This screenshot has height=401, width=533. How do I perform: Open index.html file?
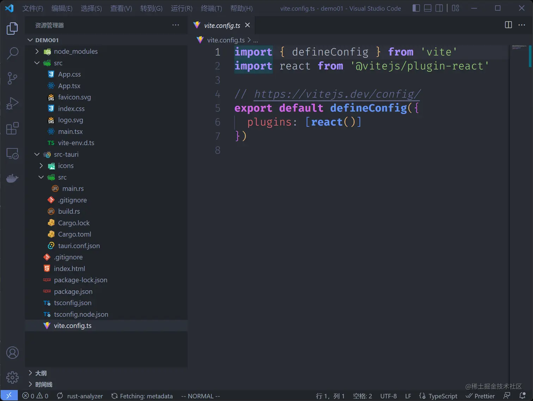pos(106,269)
